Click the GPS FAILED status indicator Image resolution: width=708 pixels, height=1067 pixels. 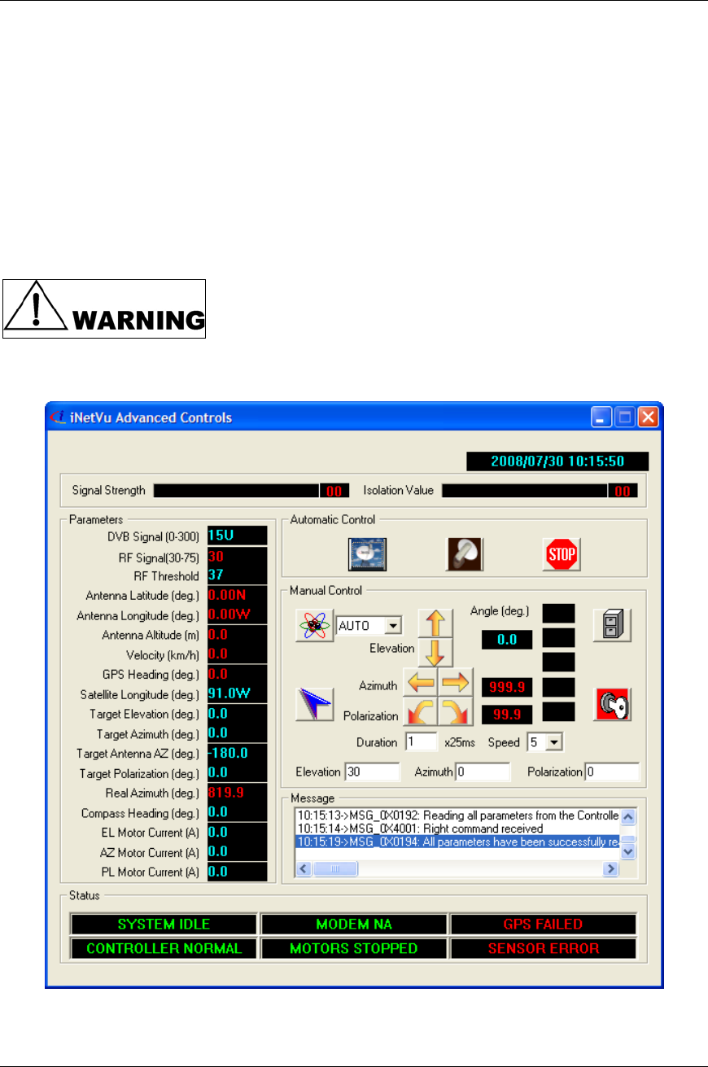(543, 925)
